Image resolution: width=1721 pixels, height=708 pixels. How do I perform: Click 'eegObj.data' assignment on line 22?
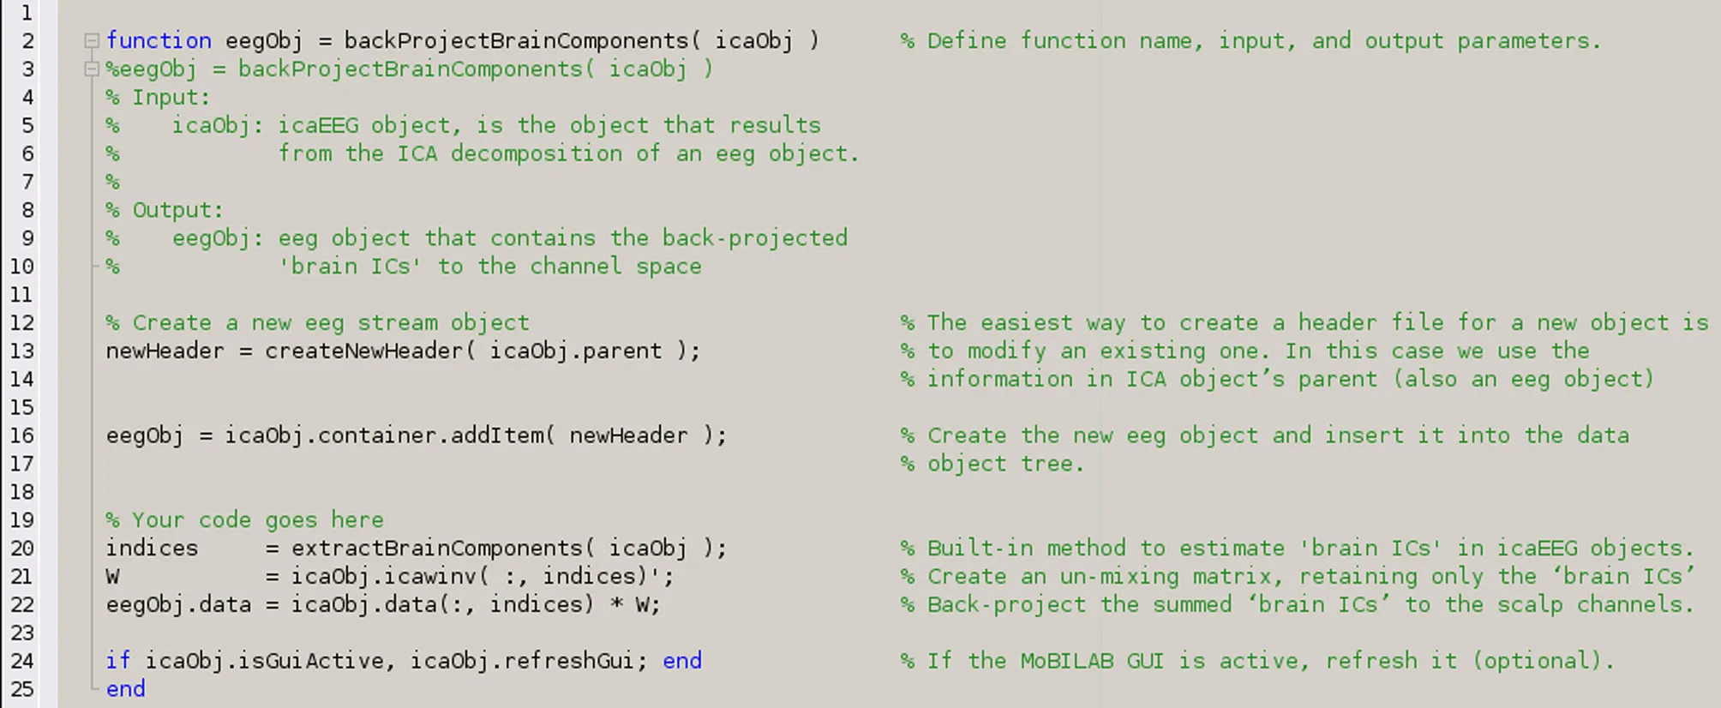(x=178, y=604)
